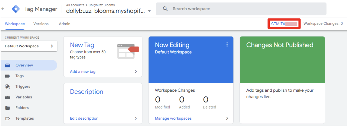Click the chevron beside Add a new tag

pos(136,71)
